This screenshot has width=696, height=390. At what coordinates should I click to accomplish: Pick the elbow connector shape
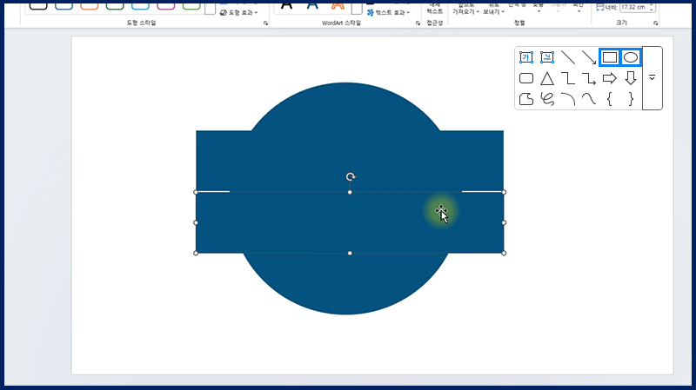[568, 78]
